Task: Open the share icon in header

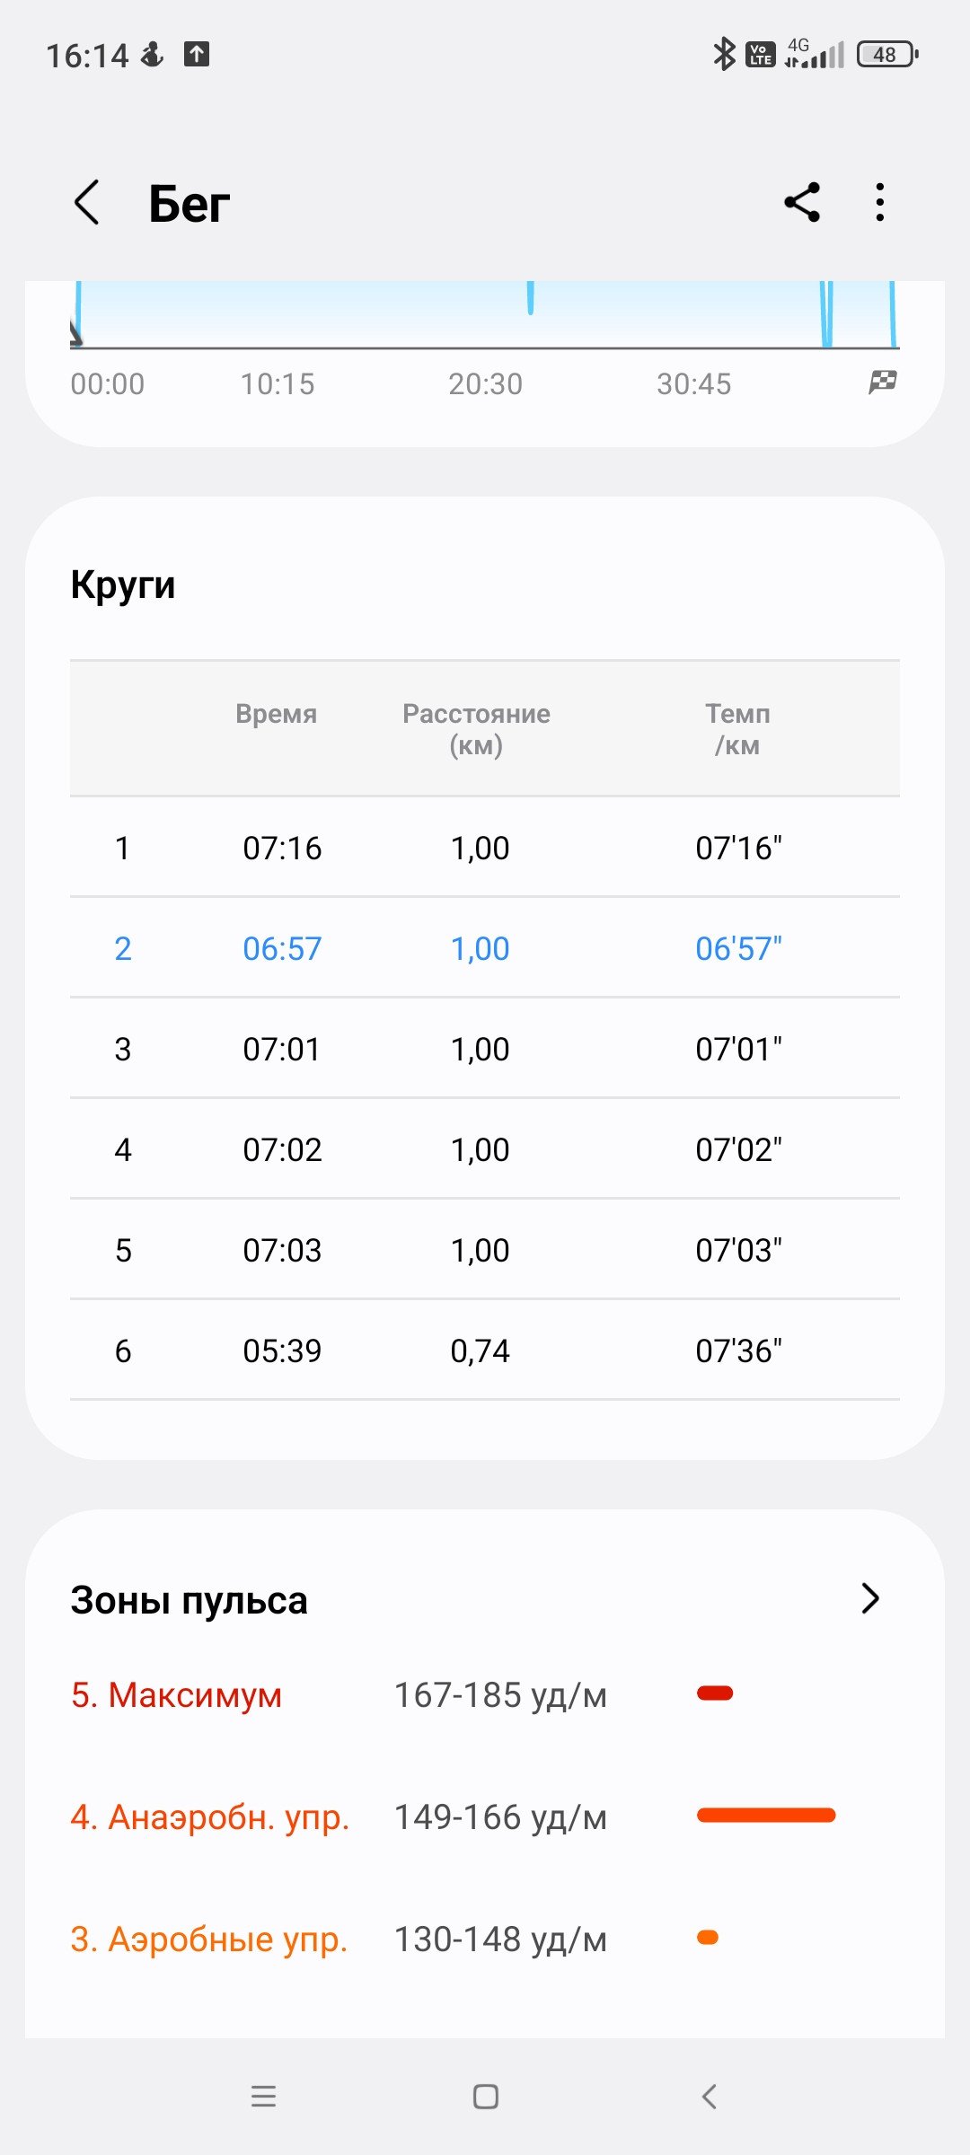Action: pos(802,202)
